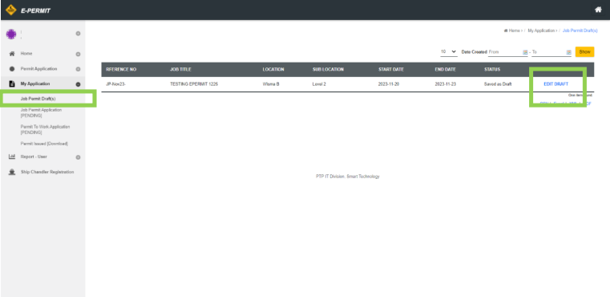Select Home in the sidebar
Image resolution: width=610 pixels, height=297 pixels.
click(26, 54)
